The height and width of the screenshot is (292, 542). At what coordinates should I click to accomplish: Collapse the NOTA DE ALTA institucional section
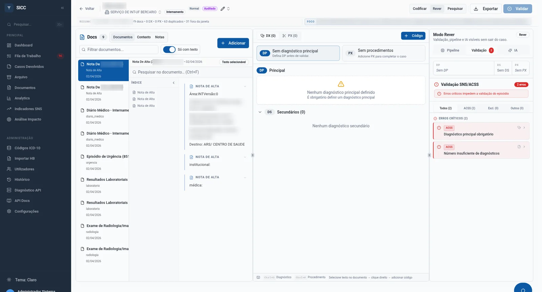245,157
